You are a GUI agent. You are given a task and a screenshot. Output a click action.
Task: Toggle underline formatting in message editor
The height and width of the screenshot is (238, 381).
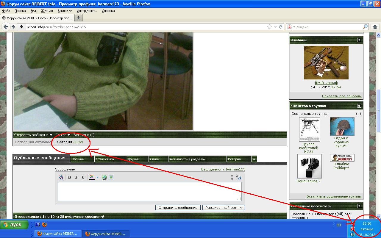click(83, 177)
